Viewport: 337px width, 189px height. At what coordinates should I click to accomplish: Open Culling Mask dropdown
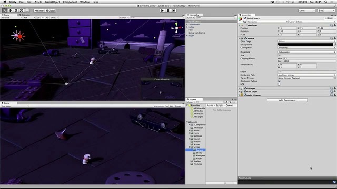click(306, 48)
